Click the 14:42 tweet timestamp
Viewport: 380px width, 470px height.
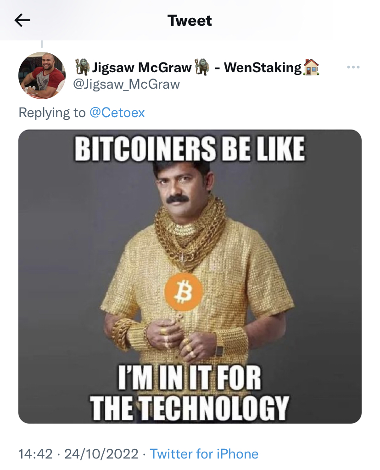pos(36,454)
